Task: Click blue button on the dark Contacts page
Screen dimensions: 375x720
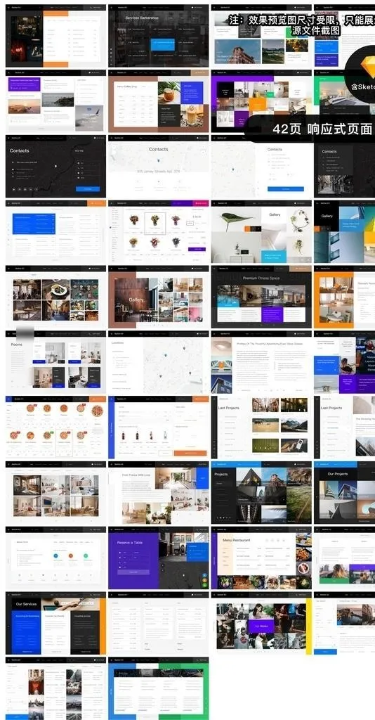Action: tap(88, 188)
